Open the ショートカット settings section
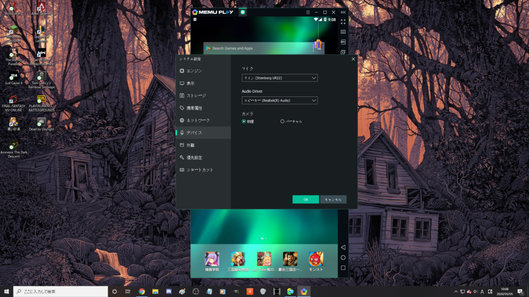 (x=203, y=170)
